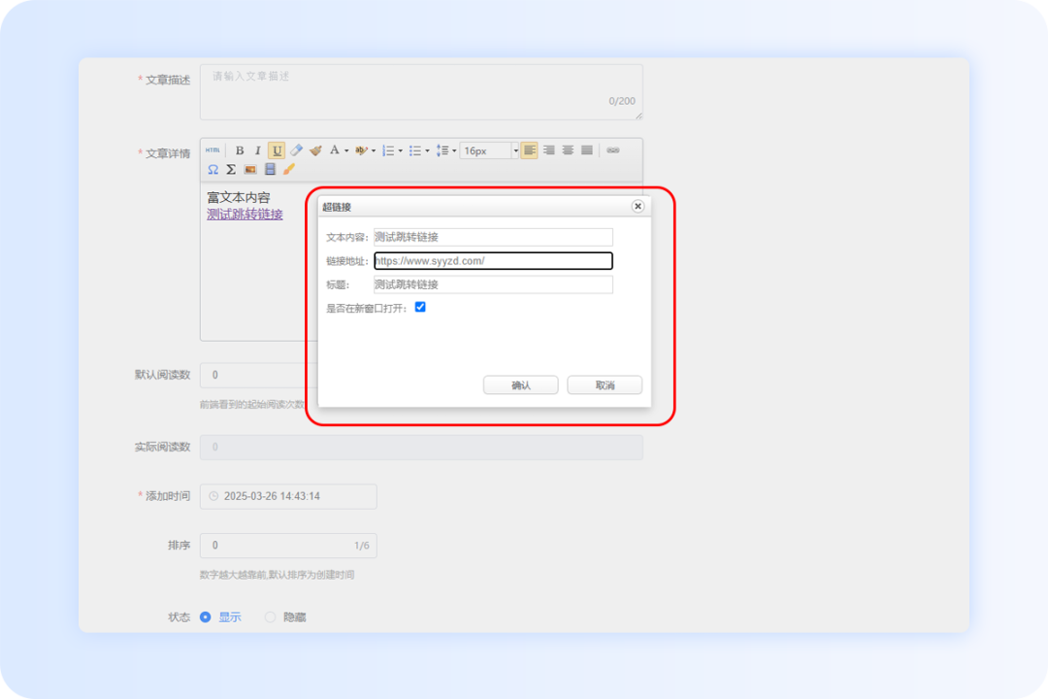Viewport: 1048px width, 699px height.
Task: Click the 链接地址 URL input field
Action: (493, 261)
